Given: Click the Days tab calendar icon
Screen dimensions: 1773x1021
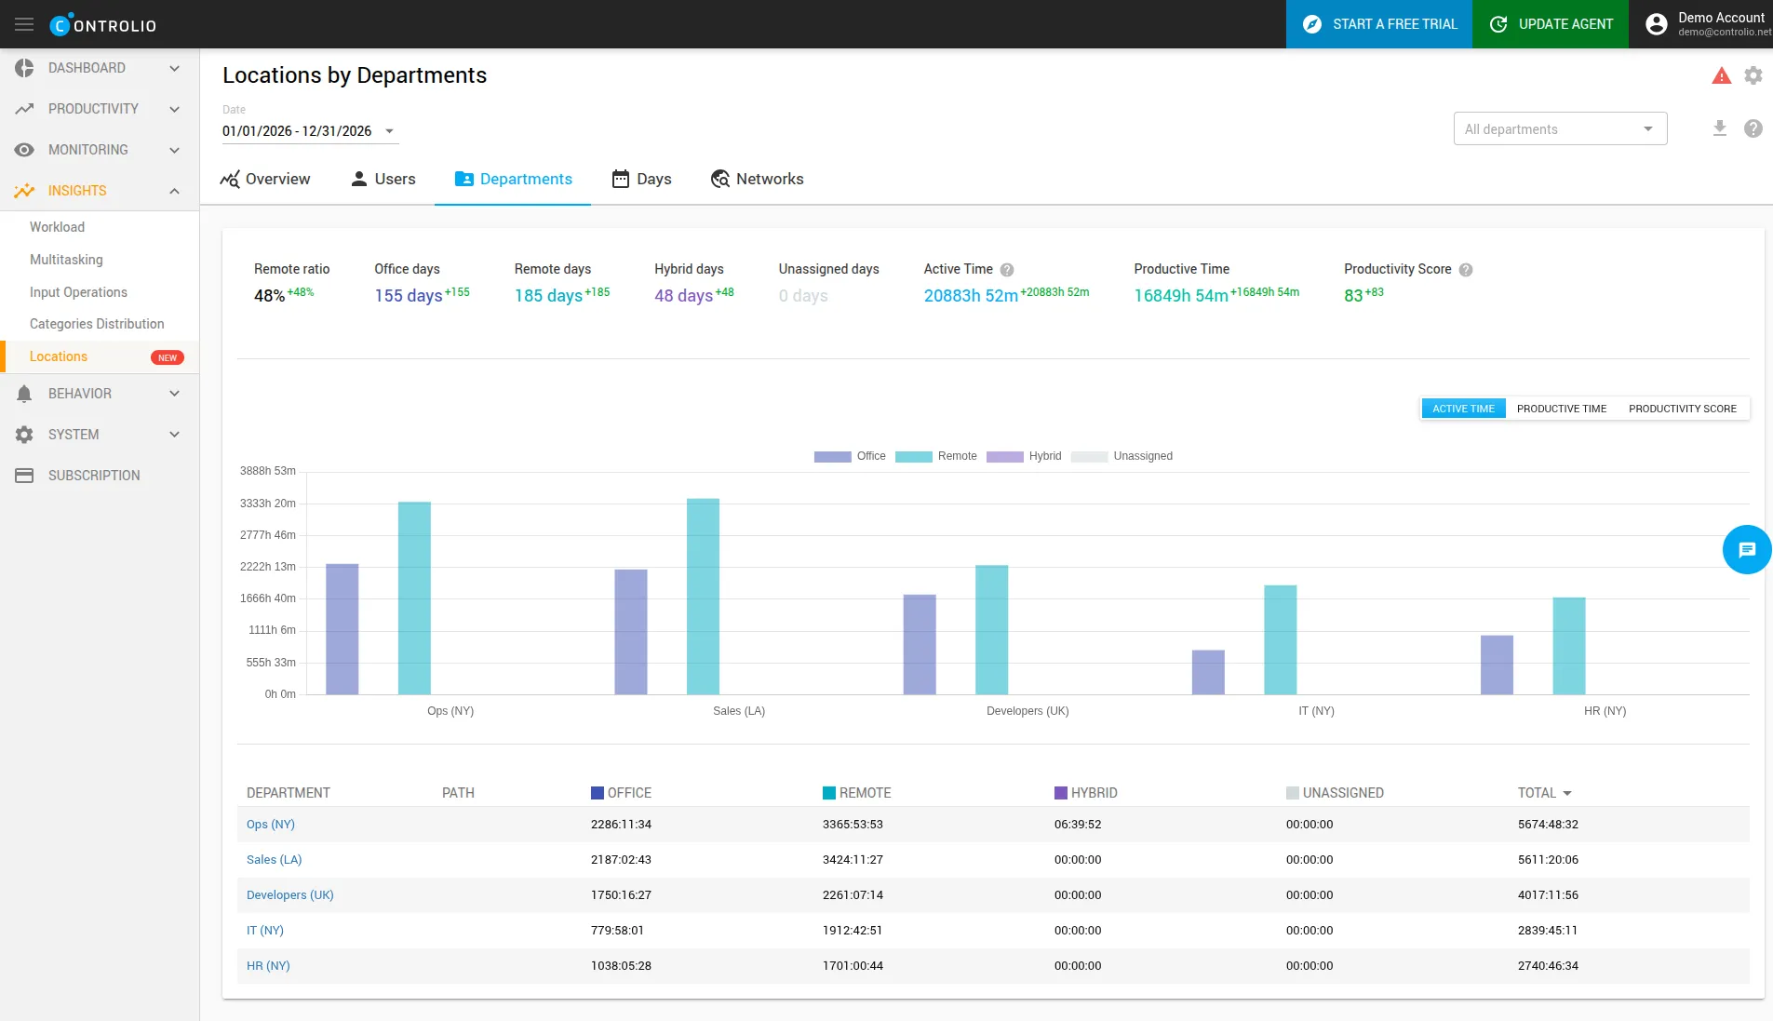Looking at the screenshot, I should pyautogui.click(x=621, y=179).
